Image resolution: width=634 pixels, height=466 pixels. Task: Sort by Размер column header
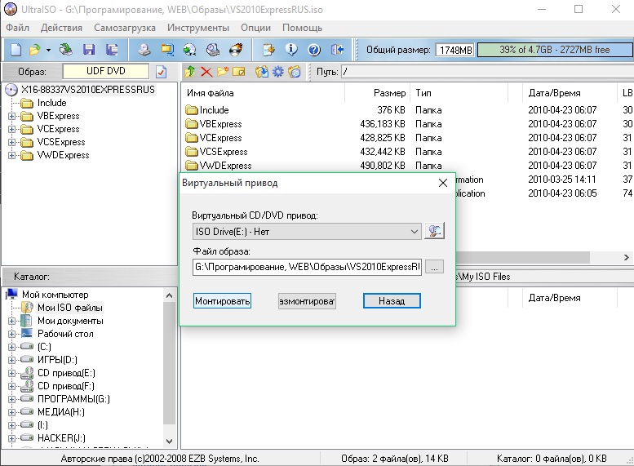[x=377, y=93]
